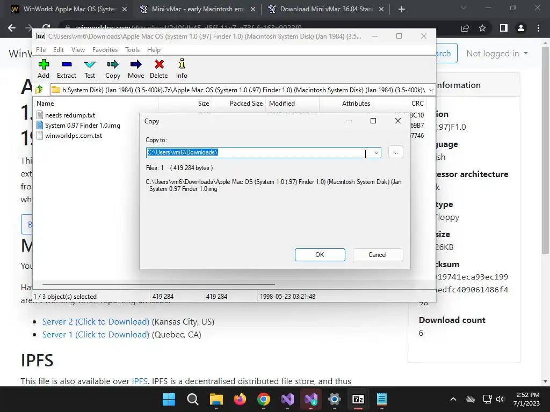Open the browse folder button in Copy dialog
Viewport: 550px width, 412px height.
(396, 152)
